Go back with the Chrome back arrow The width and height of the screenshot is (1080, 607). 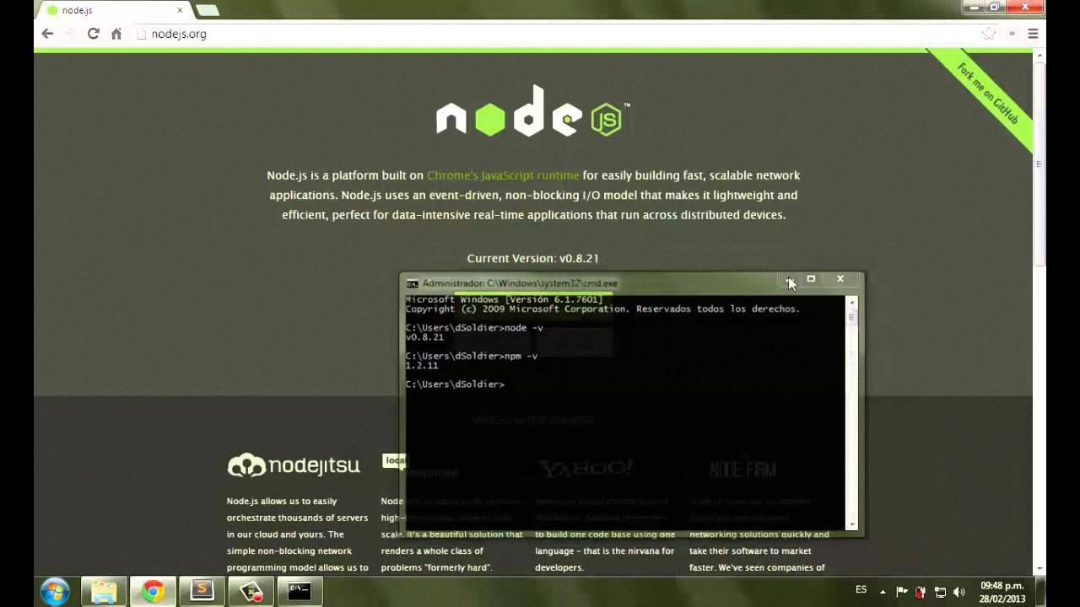tap(47, 34)
